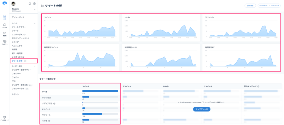This screenshot has width=284, height=125.
Task: Click the その他 help question icon
Action: point(49,121)
